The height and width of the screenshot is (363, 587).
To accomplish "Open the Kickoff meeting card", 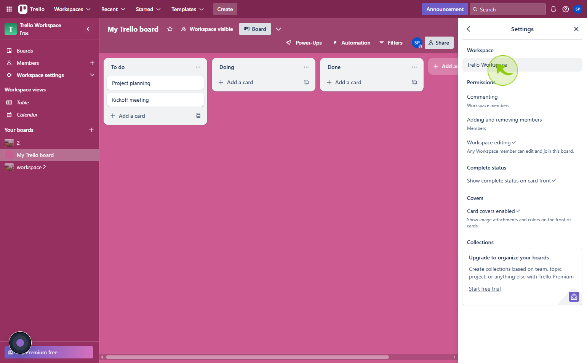I will pos(155,100).
